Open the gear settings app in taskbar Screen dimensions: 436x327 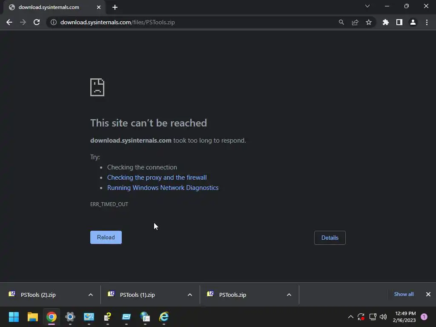(70, 317)
